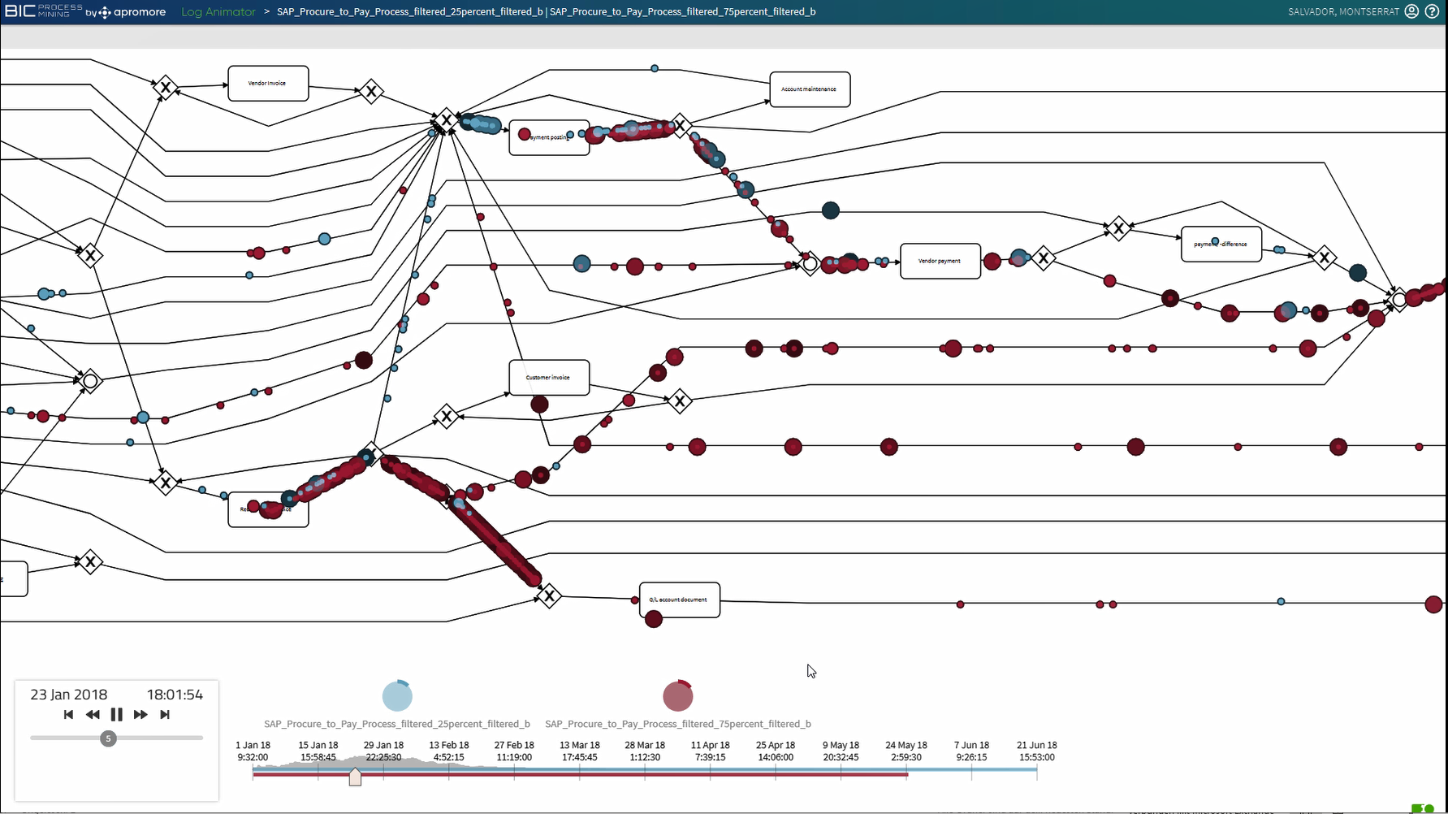The height and width of the screenshot is (814, 1448).
Task: Open the help question mark icon
Action: pos(1431,11)
